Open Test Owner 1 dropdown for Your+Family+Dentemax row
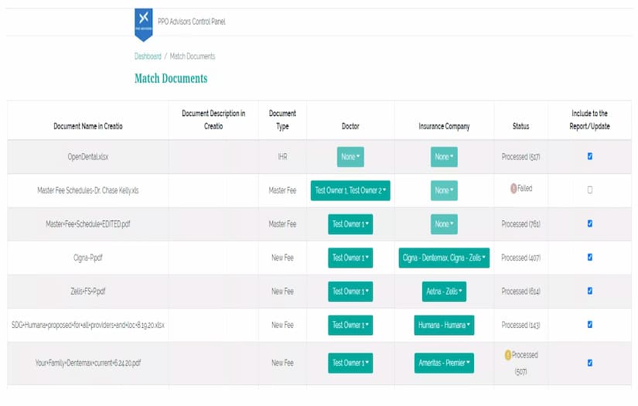 (x=350, y=363)
